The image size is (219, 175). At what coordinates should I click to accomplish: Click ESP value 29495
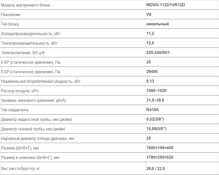click(x=152, y=72)
